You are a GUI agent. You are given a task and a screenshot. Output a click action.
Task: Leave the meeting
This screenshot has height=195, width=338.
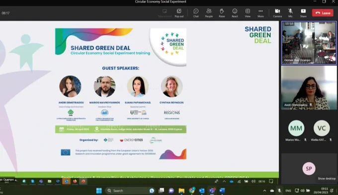pos(323,13)
